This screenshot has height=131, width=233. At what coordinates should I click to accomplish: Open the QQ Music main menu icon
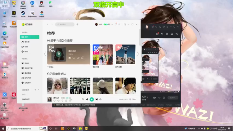click(x=119, y=24)
